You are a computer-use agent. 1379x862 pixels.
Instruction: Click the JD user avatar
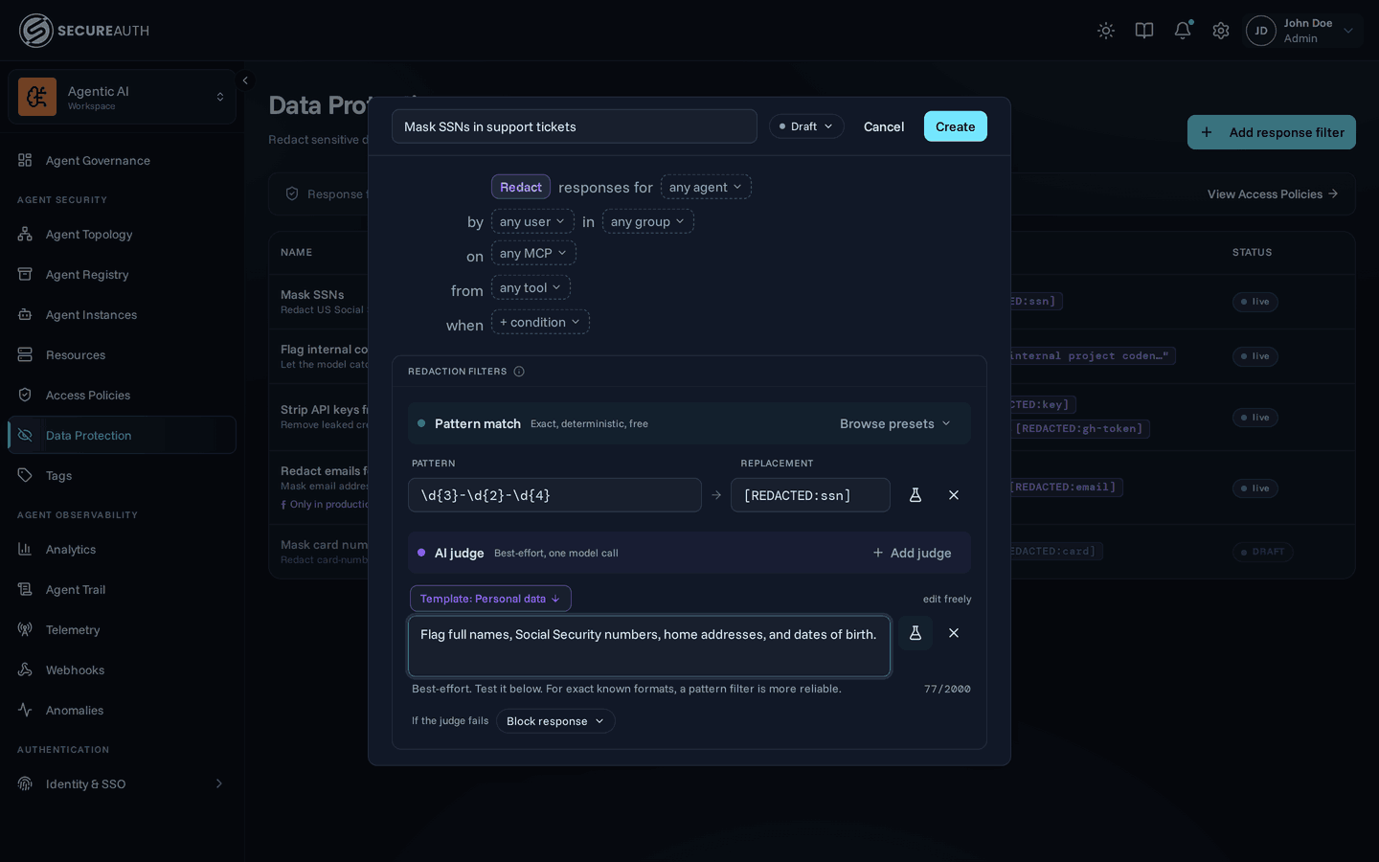click(x=1261, y=31)
